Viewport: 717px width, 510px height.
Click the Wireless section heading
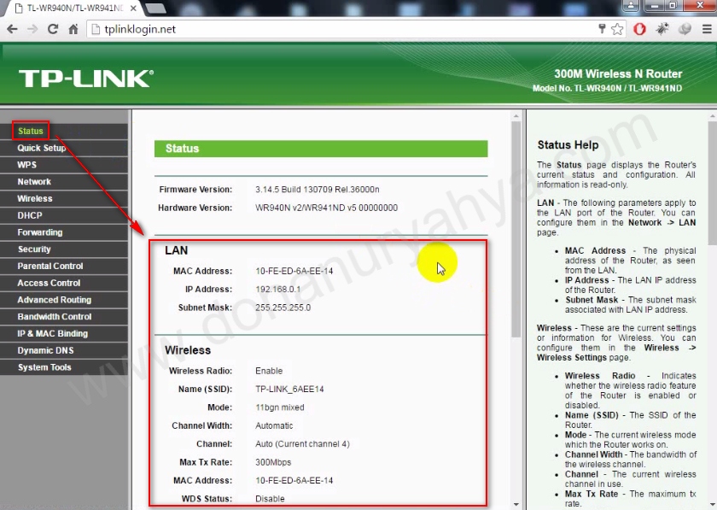click(x=188, y=350)
